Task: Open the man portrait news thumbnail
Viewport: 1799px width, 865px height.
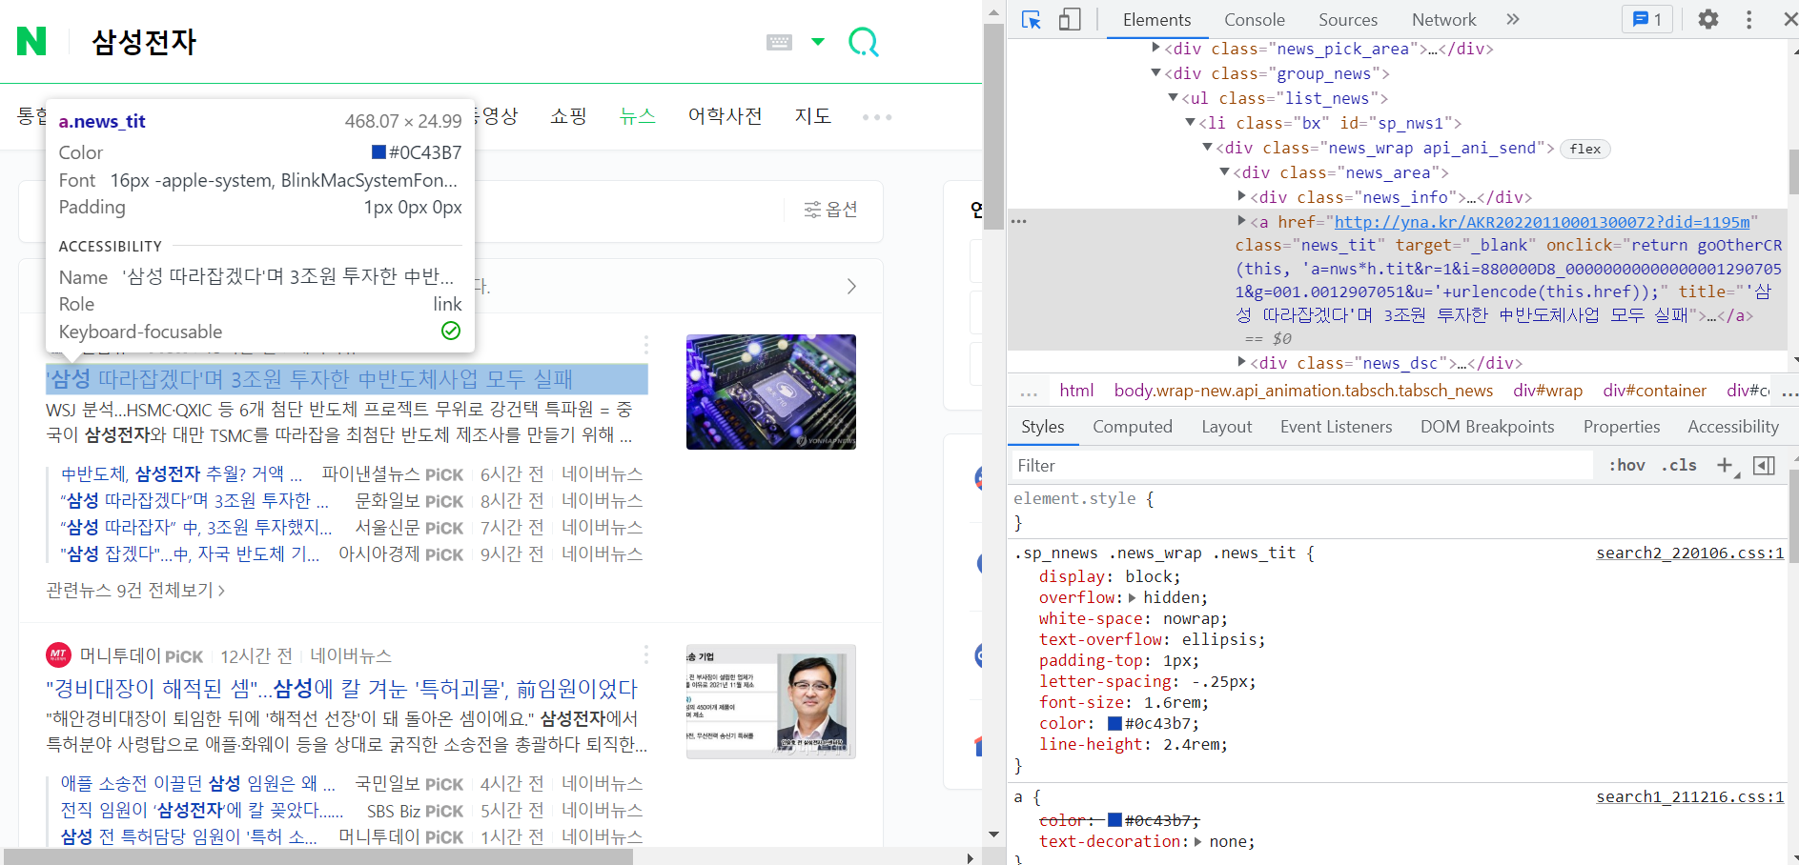Action: tap(771, 701)
